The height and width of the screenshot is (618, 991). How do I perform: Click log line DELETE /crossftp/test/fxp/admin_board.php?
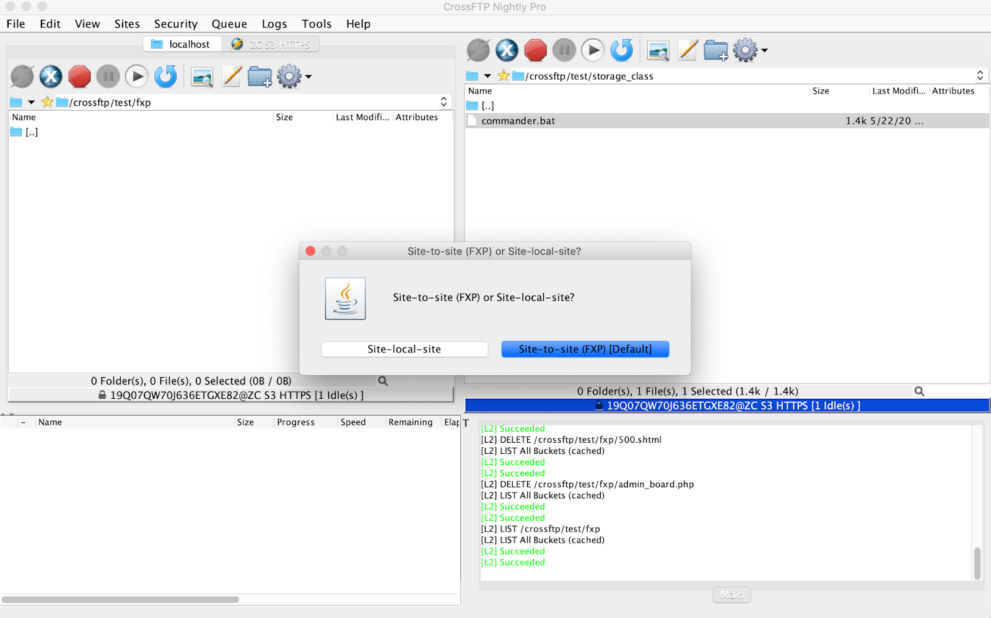[x=587, y=484]
